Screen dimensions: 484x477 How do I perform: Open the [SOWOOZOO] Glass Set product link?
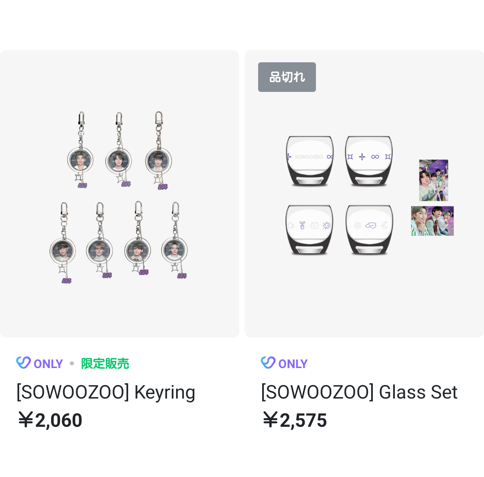(359, 392)
